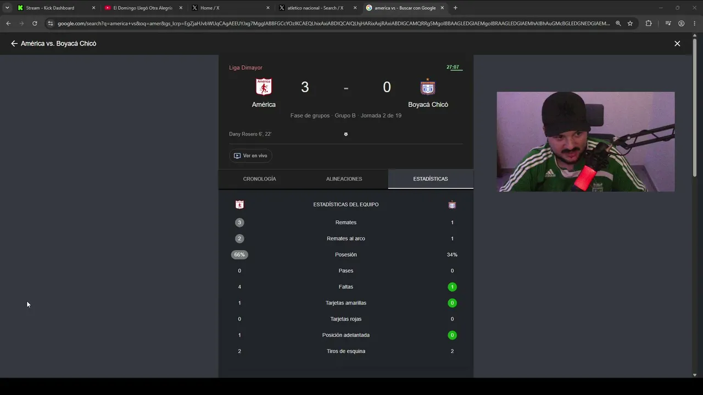This screenshot has height=395, width=703.
Task: Open the Boyacá Chicó team name link
Action: coord(428,104)
